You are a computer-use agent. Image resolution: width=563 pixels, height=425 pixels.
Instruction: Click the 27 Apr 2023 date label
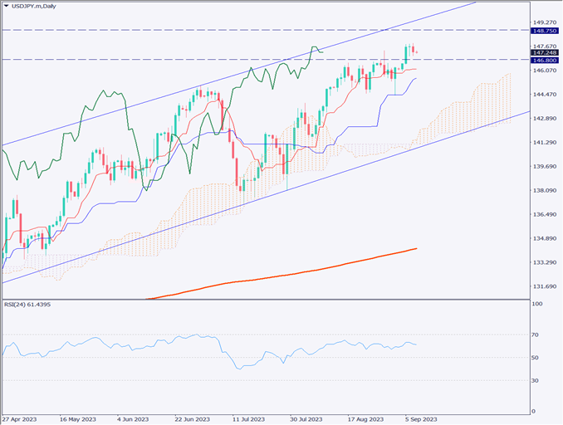click(x=19, y=420)
